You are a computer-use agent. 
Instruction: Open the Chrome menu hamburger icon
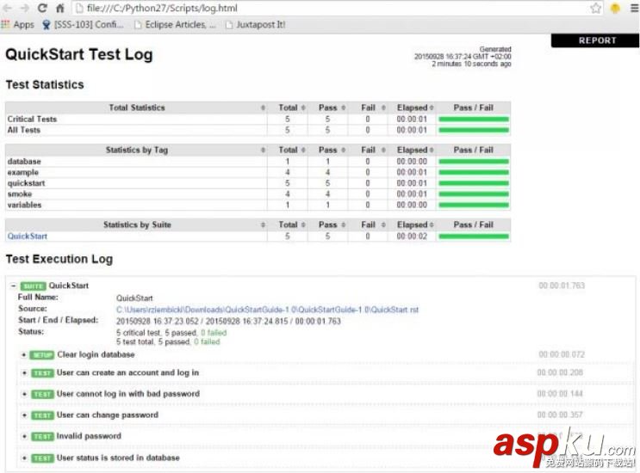click(x=634, y=8)
